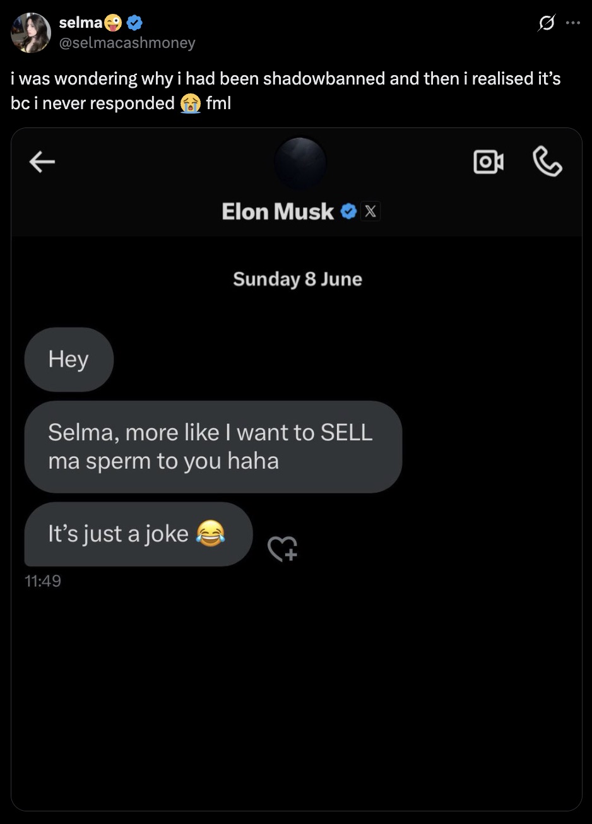Click the Elon Musk name in the chat header
The width and height of the screenshot is (592, 824).
[278, 212]
